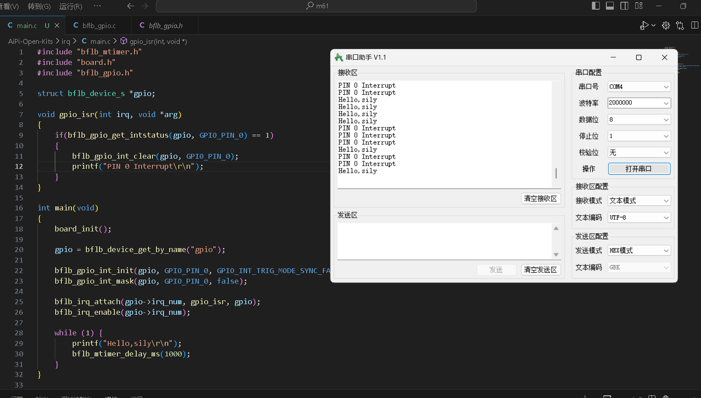Click the send area scroll up arrow
701x398 pixels.
coord(556,228)
